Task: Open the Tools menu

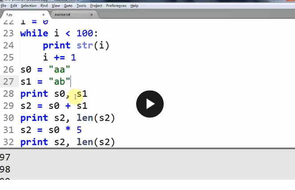Action: tap(81, 6)
